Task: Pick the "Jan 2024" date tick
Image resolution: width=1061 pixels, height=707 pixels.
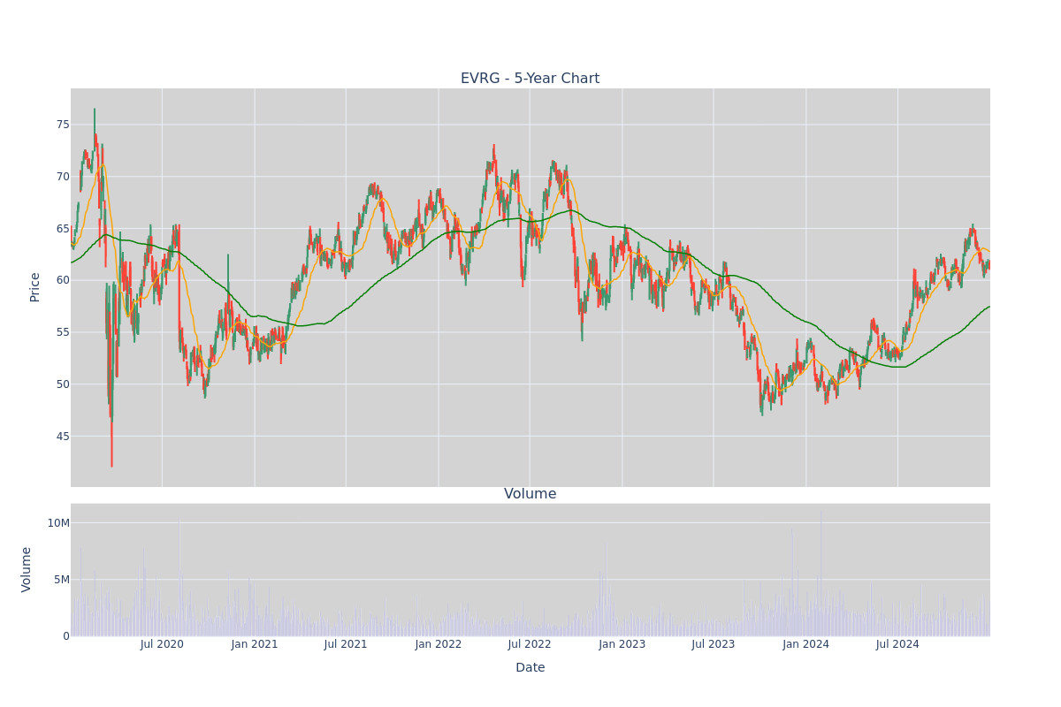Action: (806, 644)
